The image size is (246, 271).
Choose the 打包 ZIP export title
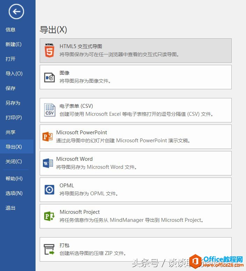64,245
